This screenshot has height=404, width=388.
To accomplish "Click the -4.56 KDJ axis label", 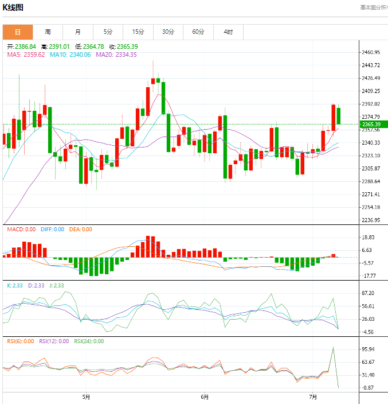I will point(368,332).
